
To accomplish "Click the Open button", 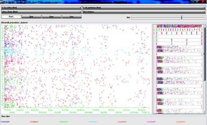I will 51,17.
